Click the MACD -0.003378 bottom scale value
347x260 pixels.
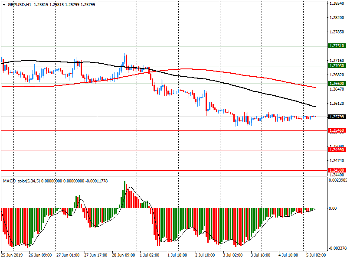pos(338,248)
